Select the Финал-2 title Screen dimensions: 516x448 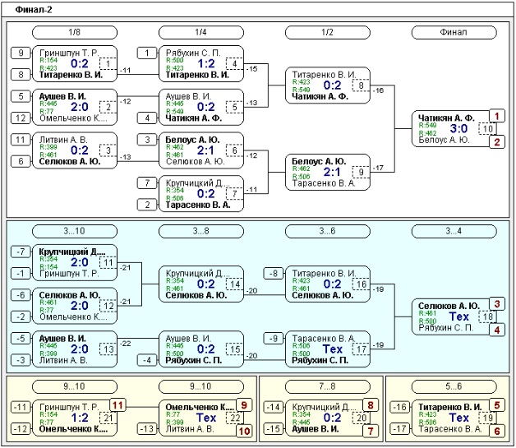tap(34, 10)
